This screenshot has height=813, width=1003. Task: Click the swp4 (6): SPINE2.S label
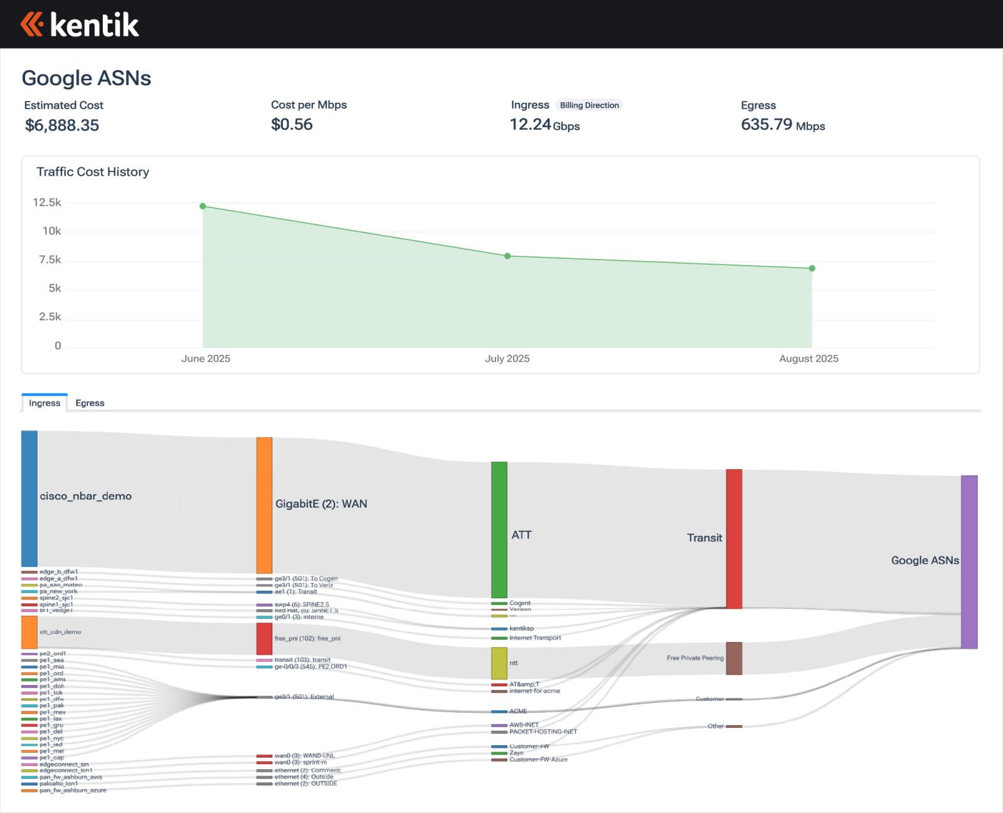(x=302, y=605)
